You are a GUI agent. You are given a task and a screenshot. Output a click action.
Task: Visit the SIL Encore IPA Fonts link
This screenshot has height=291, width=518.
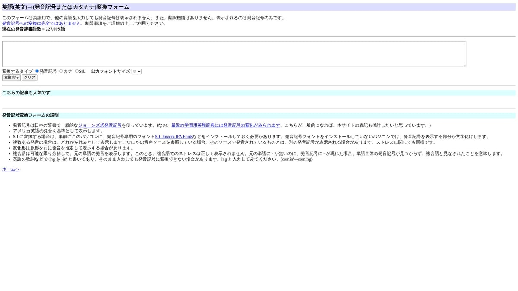click(174, 137)
